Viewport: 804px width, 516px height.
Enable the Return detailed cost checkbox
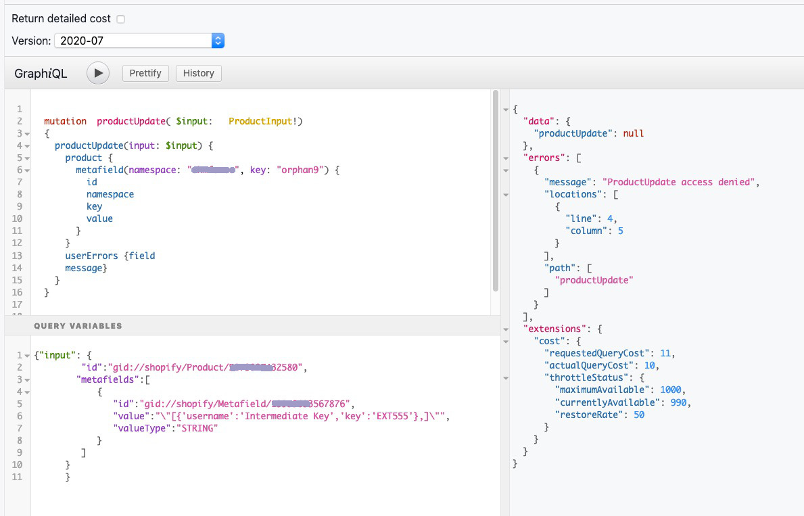pyautogui.click(x=120, y=20)
